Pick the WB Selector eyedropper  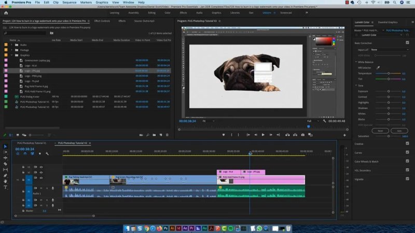pyautogui.click(x=378, y=68)
